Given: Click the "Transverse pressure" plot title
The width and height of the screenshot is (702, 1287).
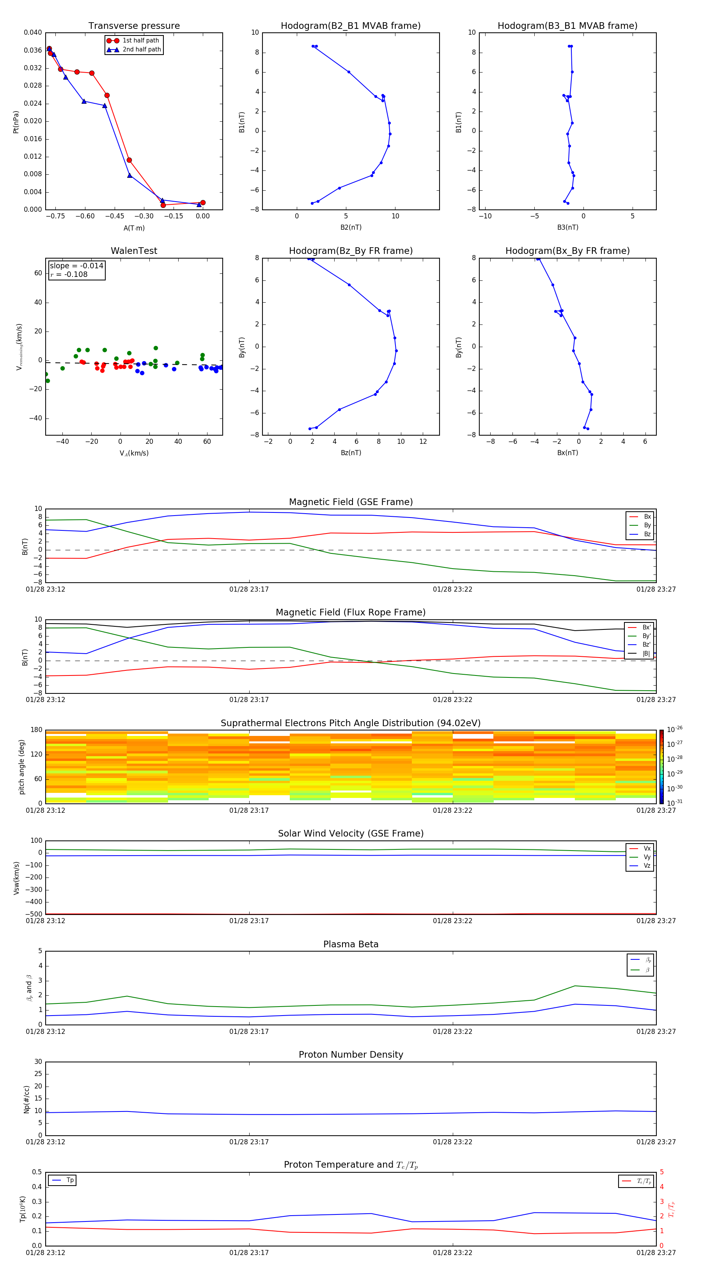Looking at the screenshot, I should tap(134, 26).
